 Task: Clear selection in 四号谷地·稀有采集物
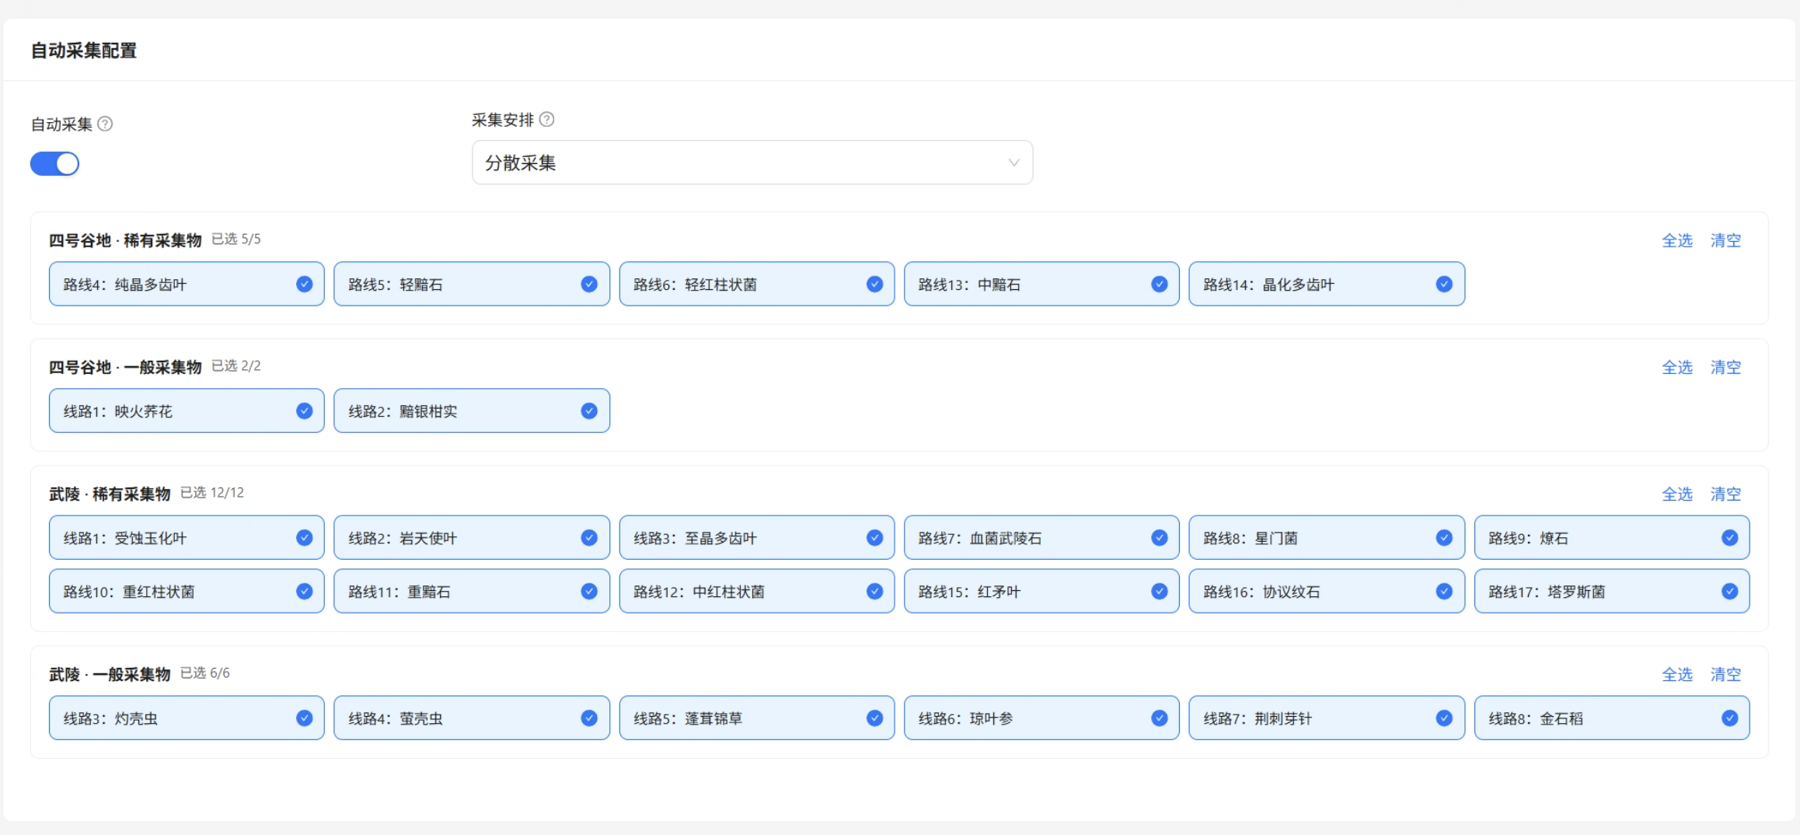pos(1725,240)
